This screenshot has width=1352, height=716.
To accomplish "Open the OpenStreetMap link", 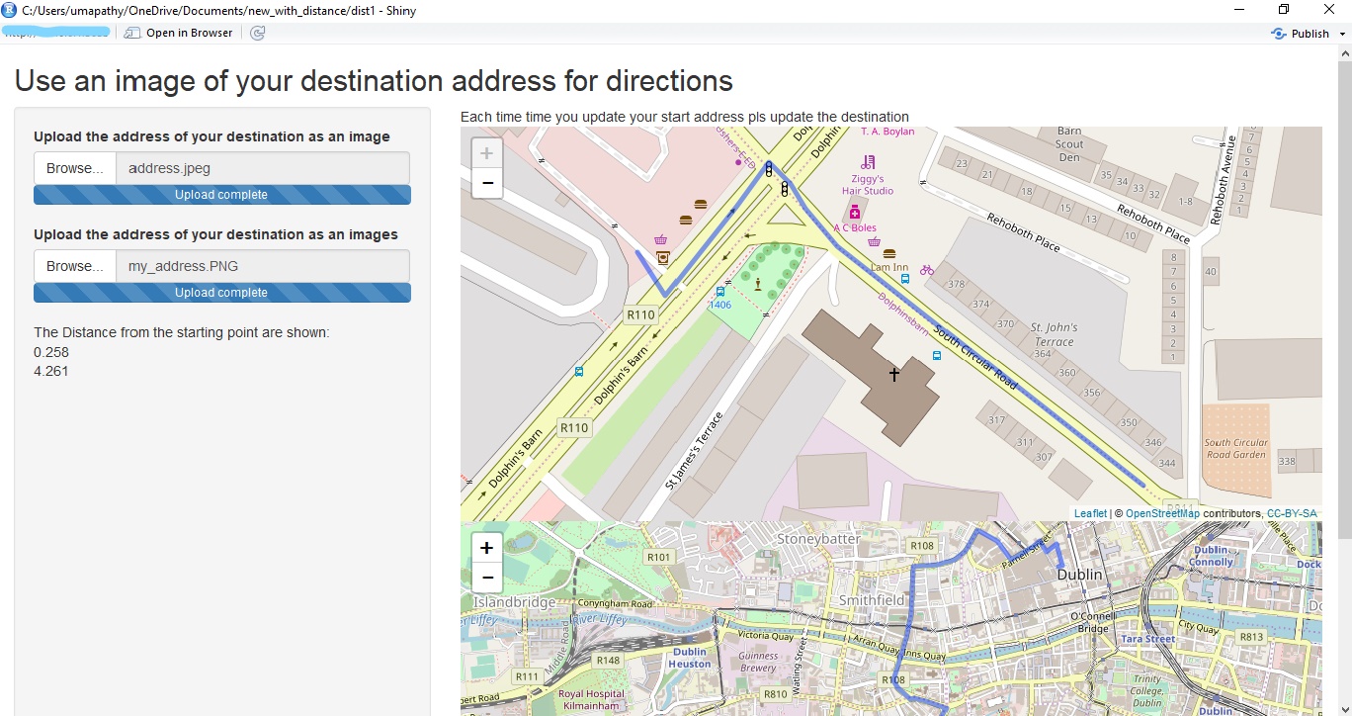I will point(1162,513).
